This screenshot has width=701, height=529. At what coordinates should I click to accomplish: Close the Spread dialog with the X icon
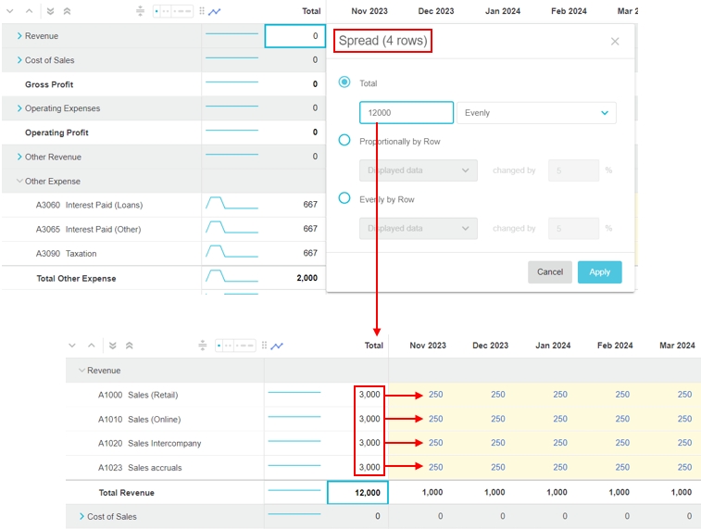(x=615, y=42)
